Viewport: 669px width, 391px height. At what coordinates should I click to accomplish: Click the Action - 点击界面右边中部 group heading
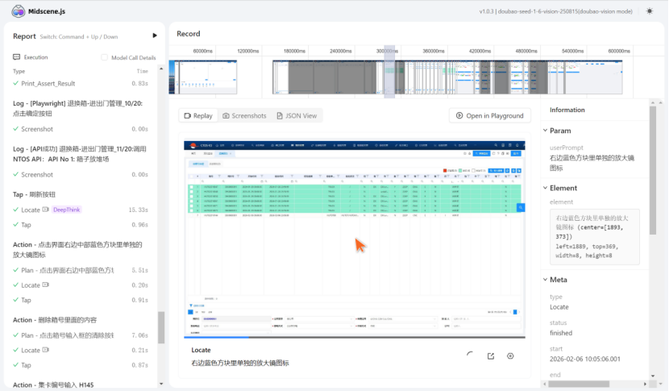click(x=77, y=249)
